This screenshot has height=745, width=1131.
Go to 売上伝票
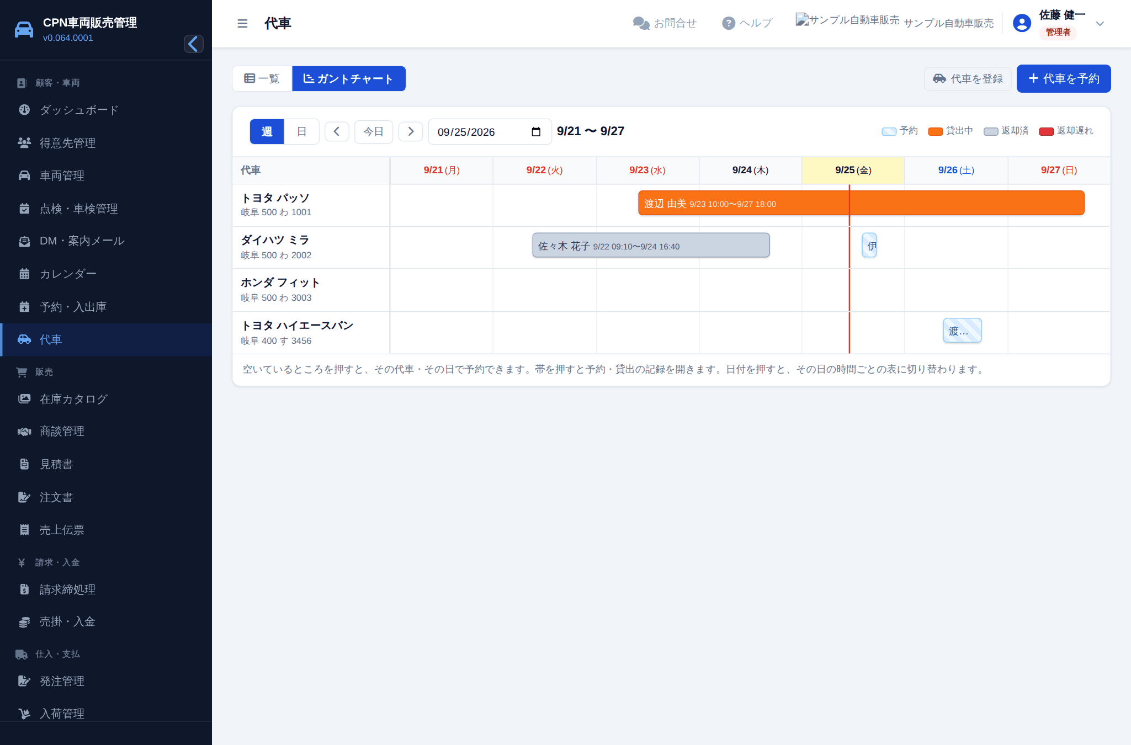(106, 530)
